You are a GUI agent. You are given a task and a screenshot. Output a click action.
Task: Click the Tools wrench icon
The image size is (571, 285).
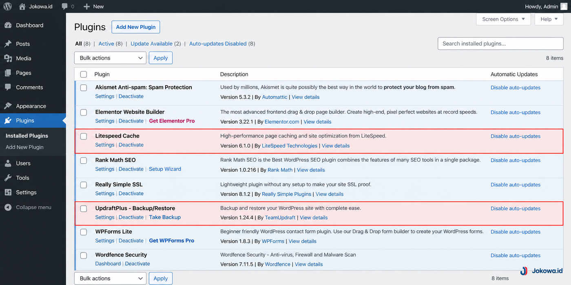8,178
